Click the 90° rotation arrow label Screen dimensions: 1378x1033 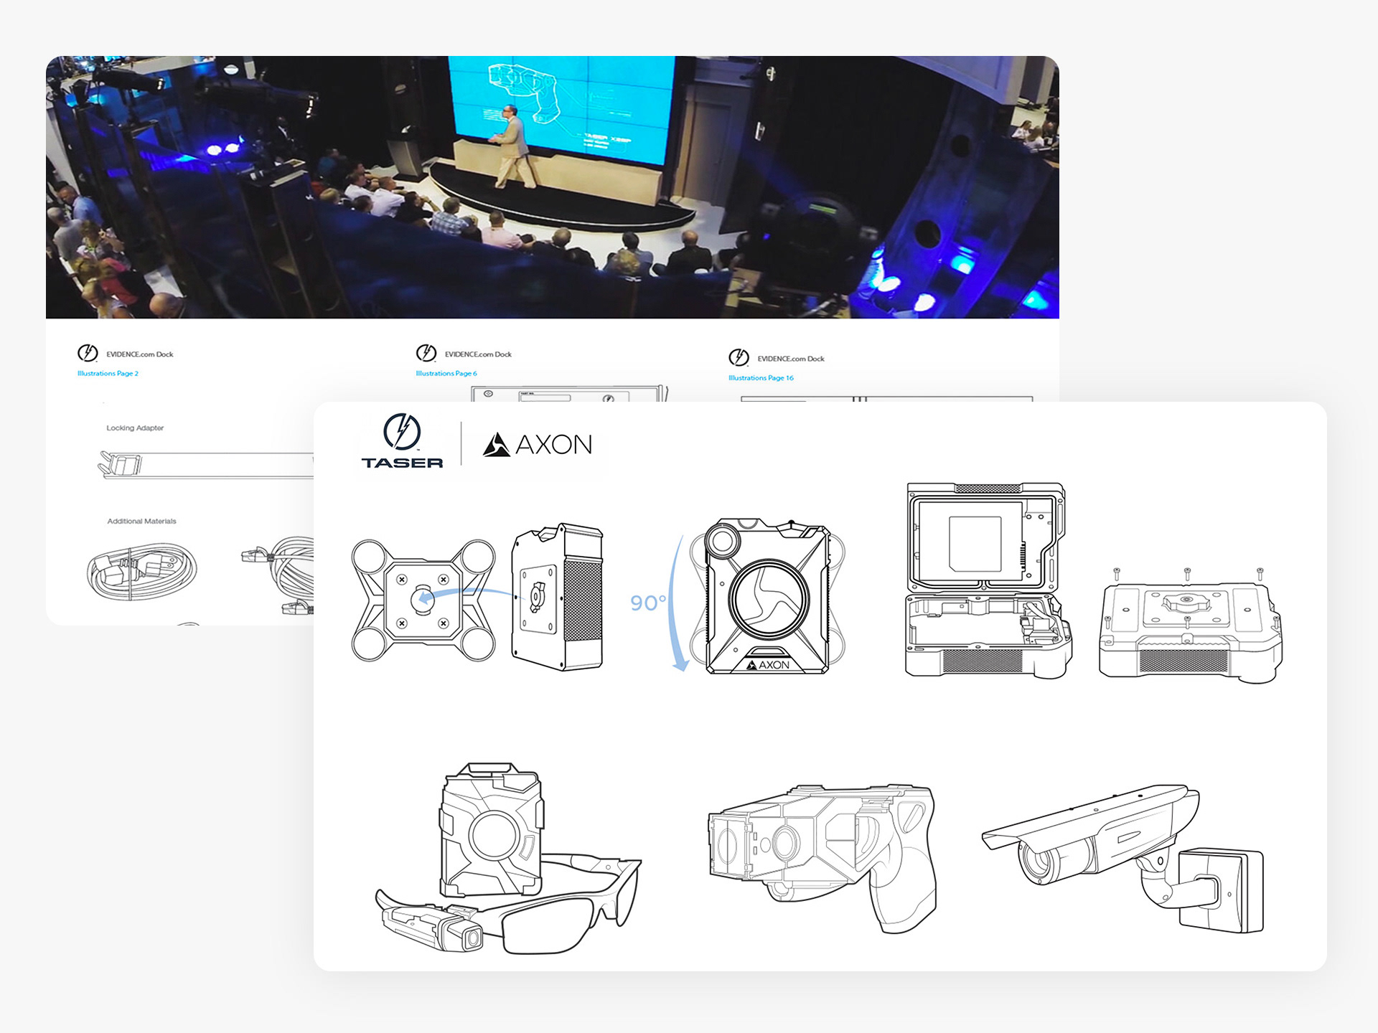[x=647, y=603]
